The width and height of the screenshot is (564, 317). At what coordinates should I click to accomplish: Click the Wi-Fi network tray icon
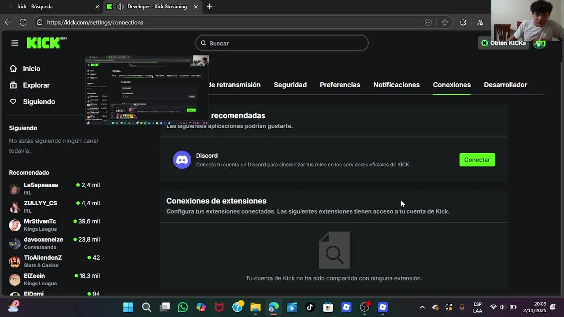click(493, 307)
